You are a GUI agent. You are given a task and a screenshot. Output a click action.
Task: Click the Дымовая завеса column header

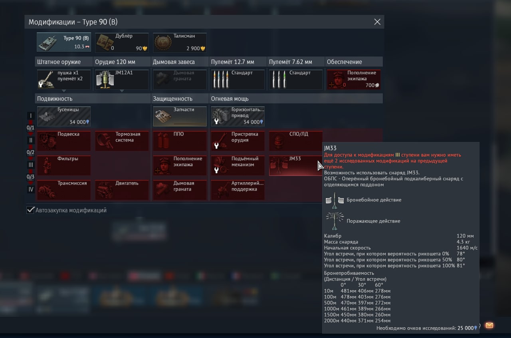(x=180, y=62)
